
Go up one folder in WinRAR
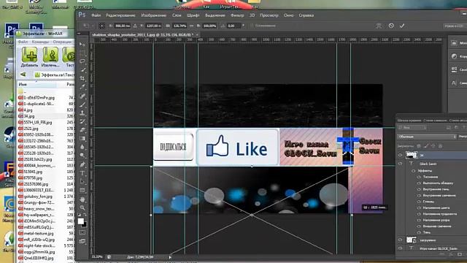[23, 75]
